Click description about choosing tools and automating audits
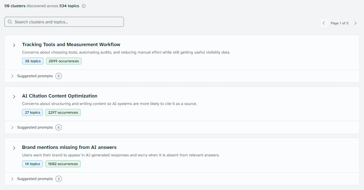Image resolution: width=364 pixels, height=190 pixels. [x=126, y=52]
